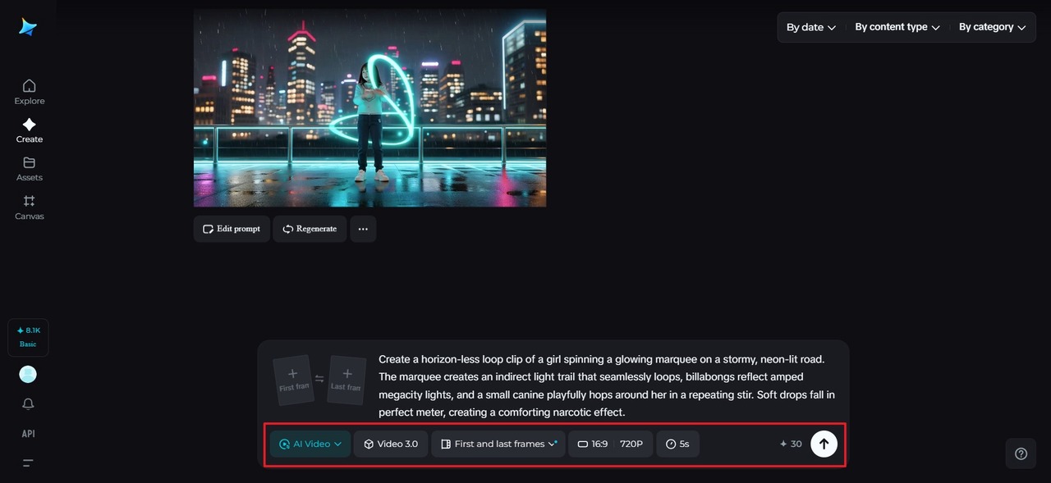Image resolution: width=1051 pixels, height=483 pixels.
Task: Open the By date filter dropdown
Action: 810,27
